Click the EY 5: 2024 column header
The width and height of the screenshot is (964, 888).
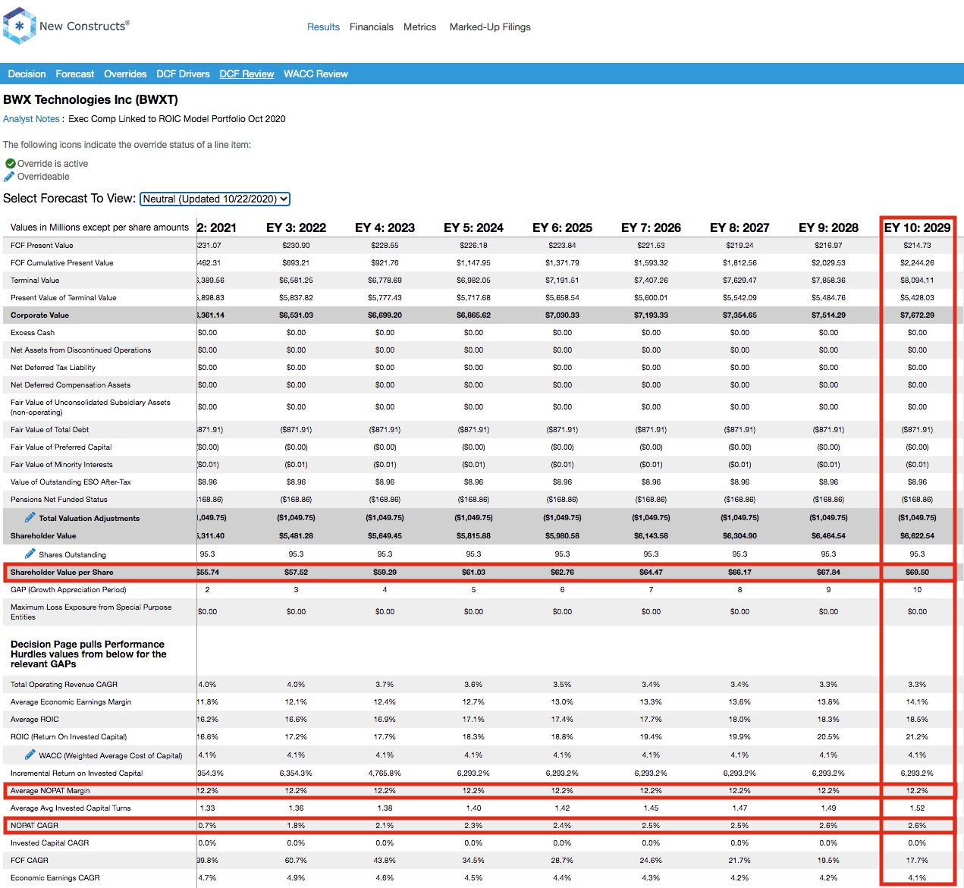[x=473, y=227]
